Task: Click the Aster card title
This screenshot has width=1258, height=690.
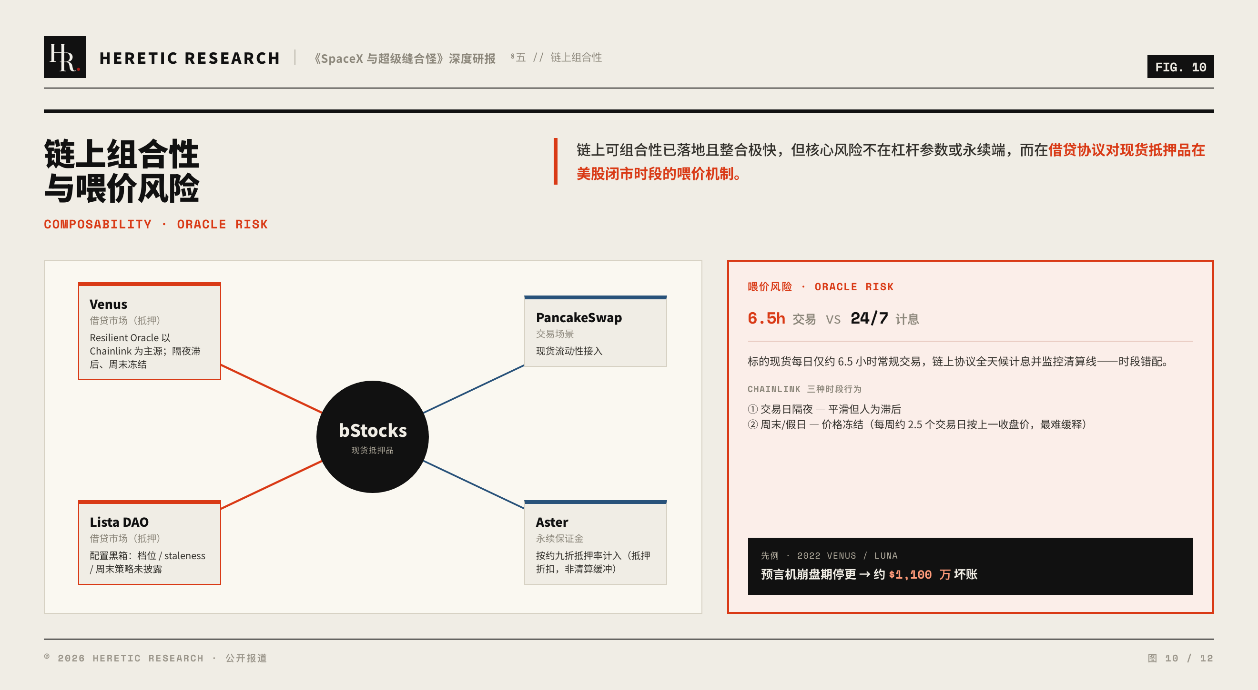Action: point(552,522)
